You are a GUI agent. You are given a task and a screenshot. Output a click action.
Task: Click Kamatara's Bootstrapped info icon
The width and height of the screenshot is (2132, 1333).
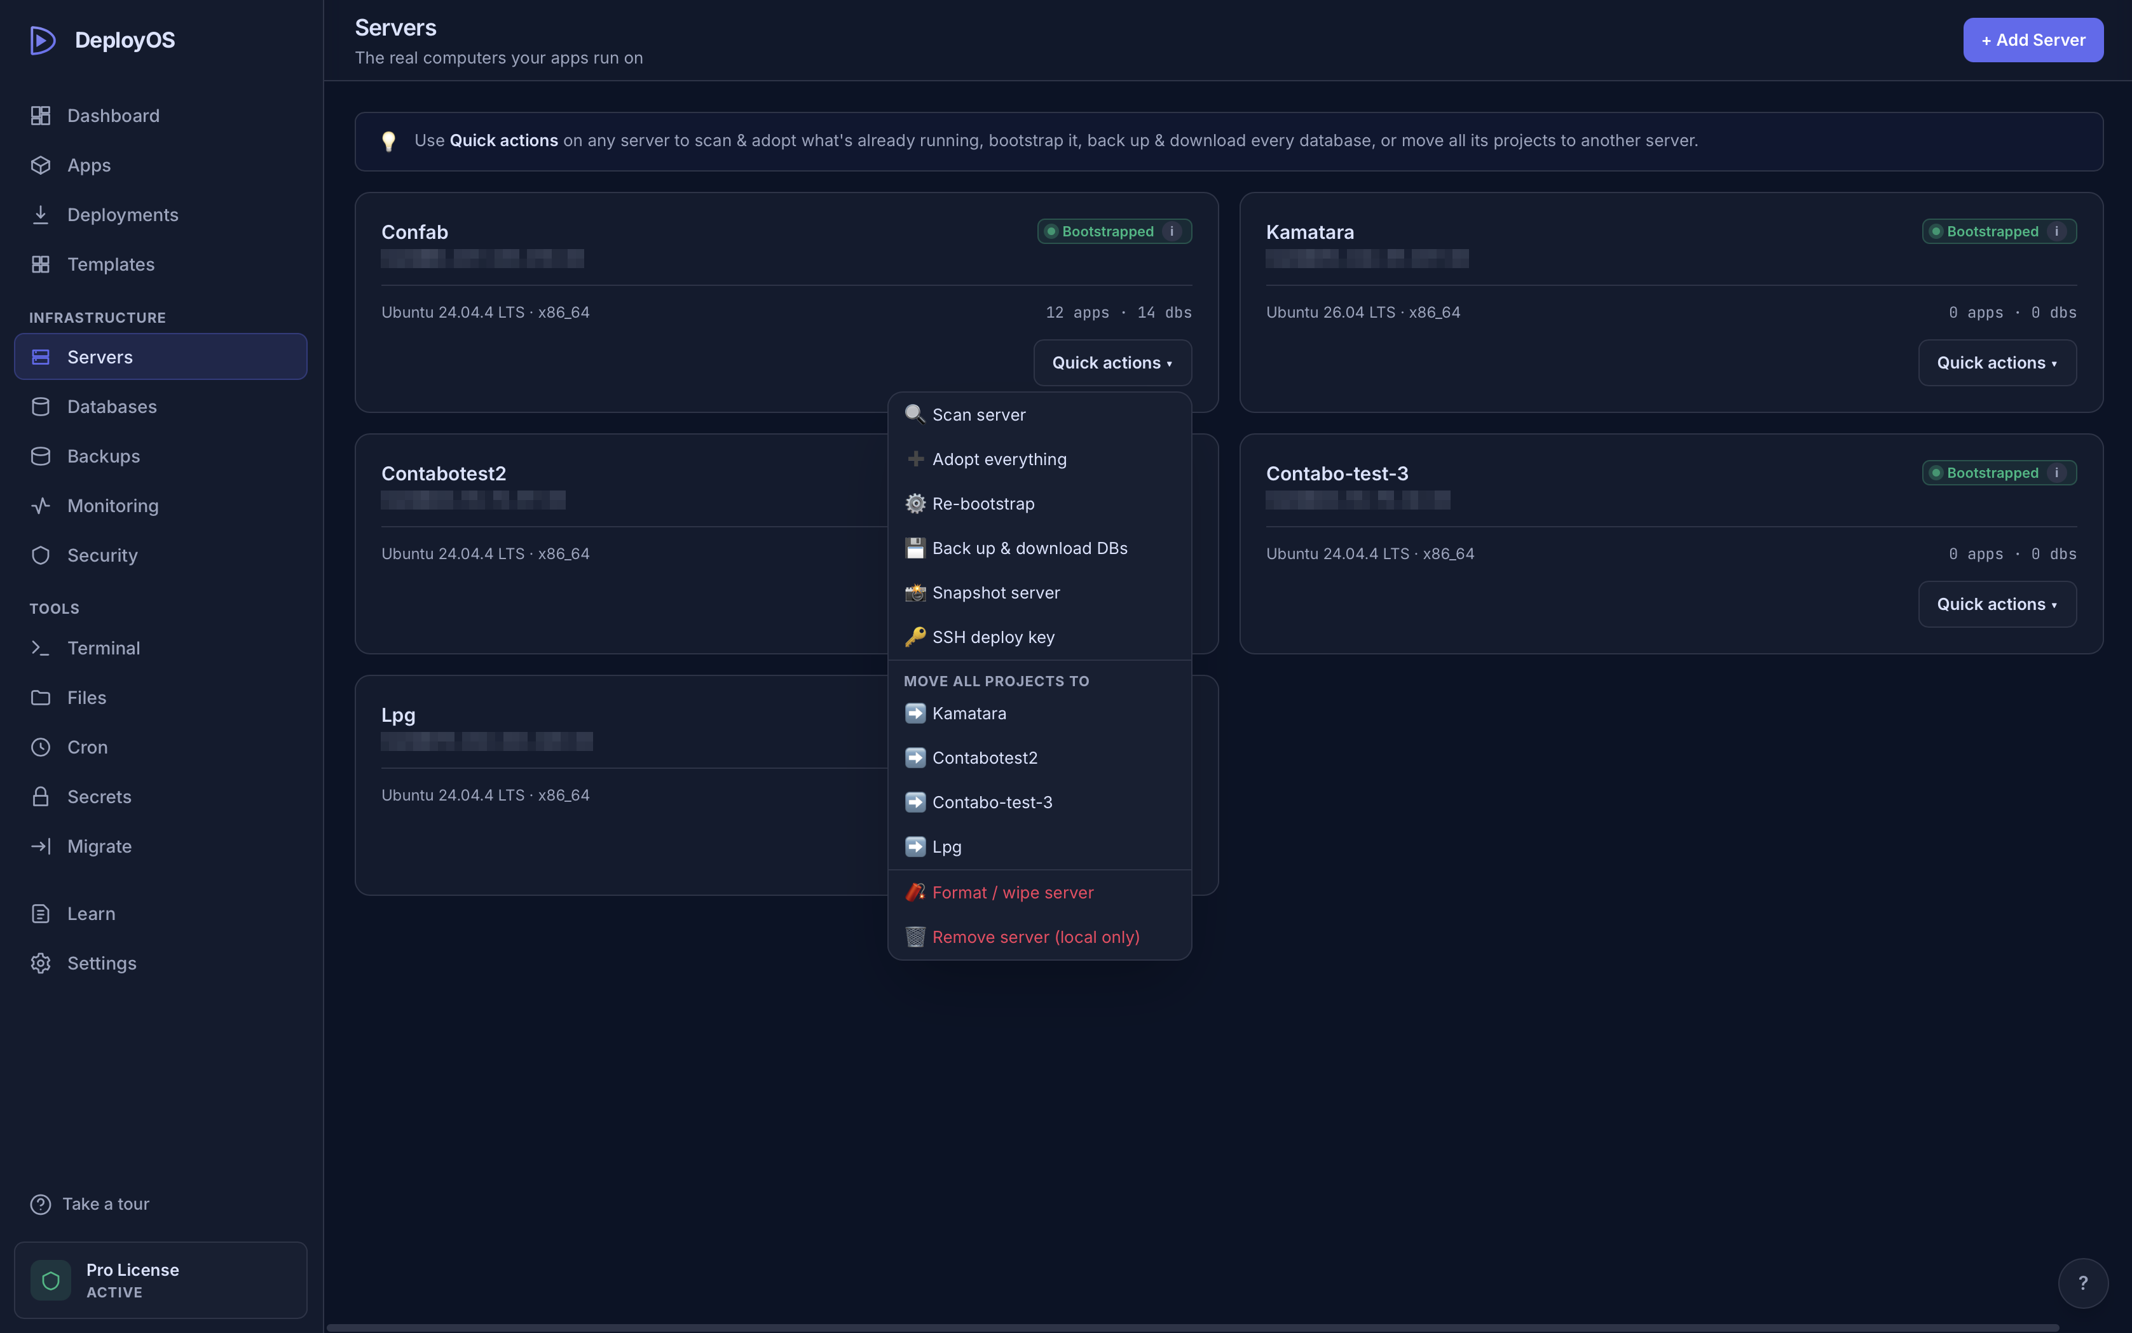(2056, 231)
